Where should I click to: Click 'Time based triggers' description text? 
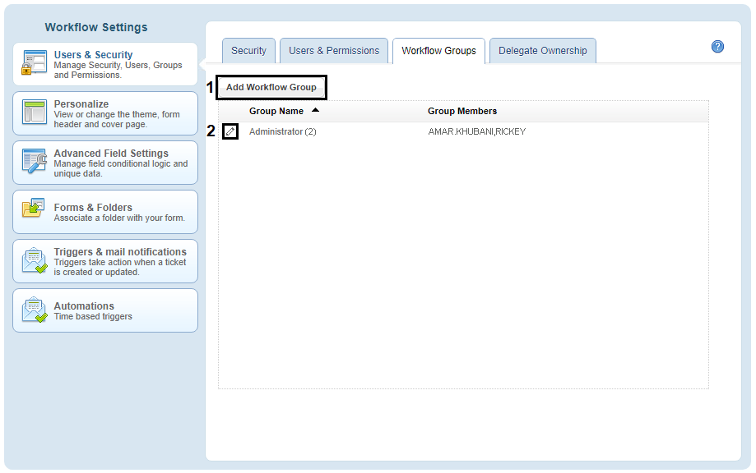(93, 316)
